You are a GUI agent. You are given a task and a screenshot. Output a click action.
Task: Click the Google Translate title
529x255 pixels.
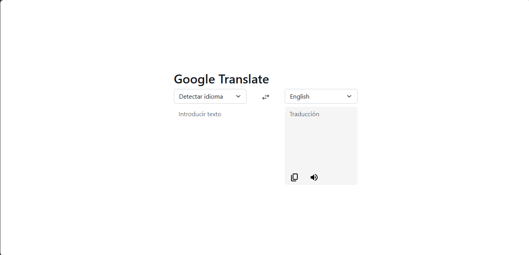(x=221, y=79)
